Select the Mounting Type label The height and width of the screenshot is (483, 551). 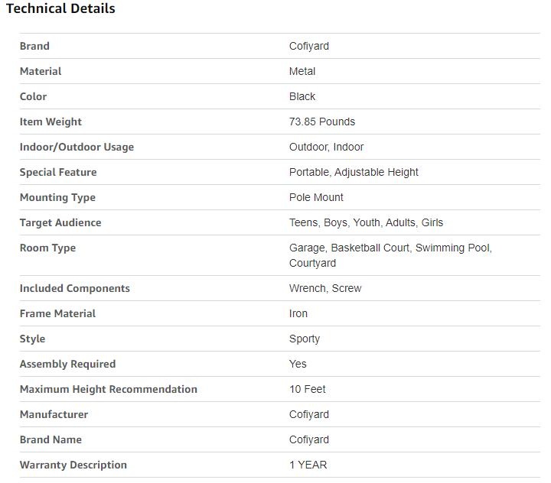pos(57,197)
